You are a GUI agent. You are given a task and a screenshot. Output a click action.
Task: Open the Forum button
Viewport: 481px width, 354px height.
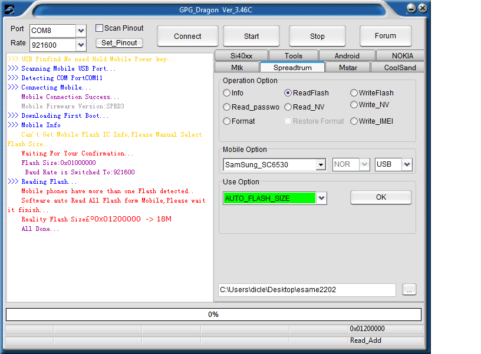tap(386, 36)
